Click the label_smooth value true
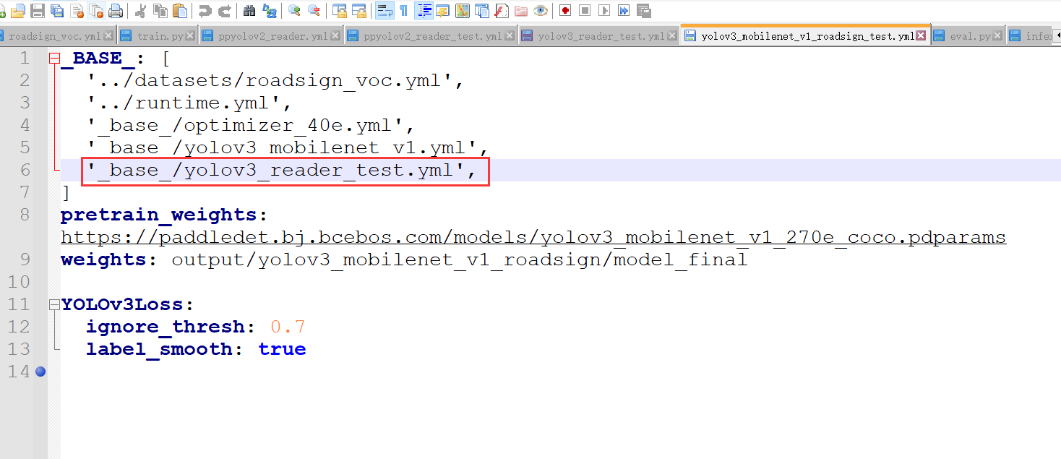The image size is (1061, 459). pyautogui.click(x=282, y=349)
